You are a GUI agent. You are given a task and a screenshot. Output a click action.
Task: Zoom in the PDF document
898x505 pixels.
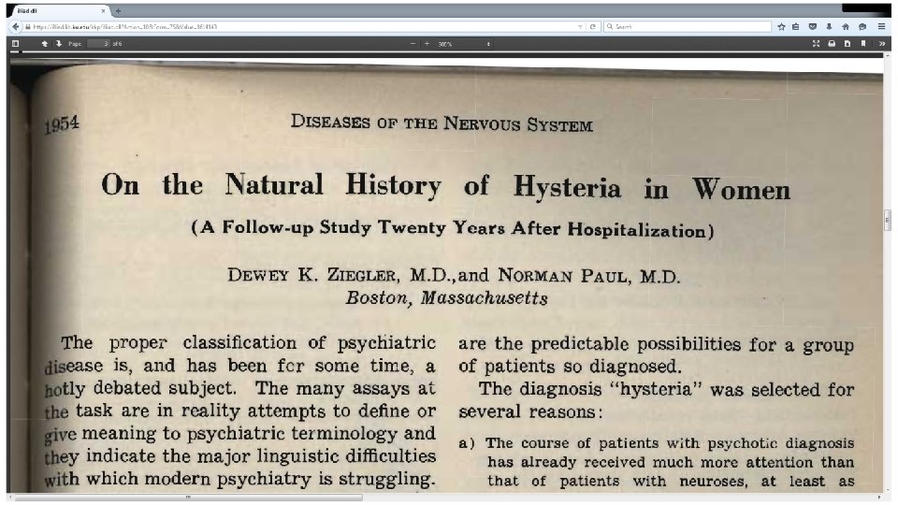point(427,44)
